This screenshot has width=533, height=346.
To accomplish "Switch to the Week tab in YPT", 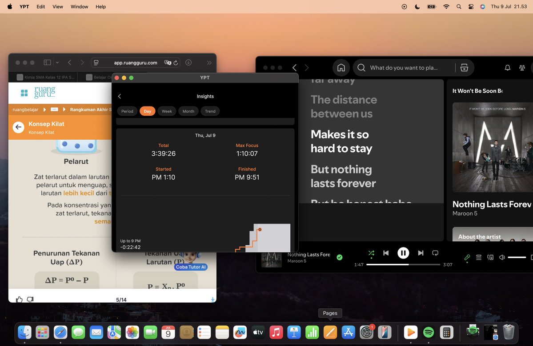I will pos(167,111).
